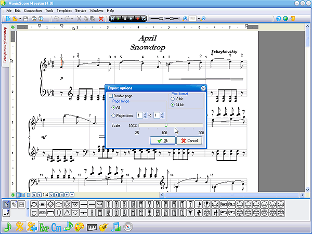Open the Service menu
This screenshot has height=234, width=312.
81,10
